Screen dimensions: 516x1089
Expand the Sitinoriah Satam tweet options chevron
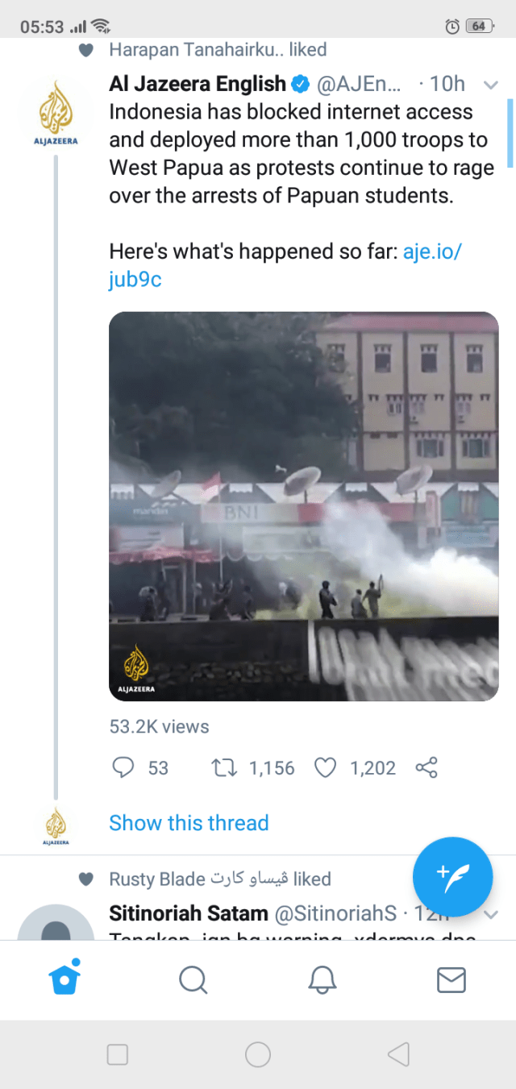[490, 914]
